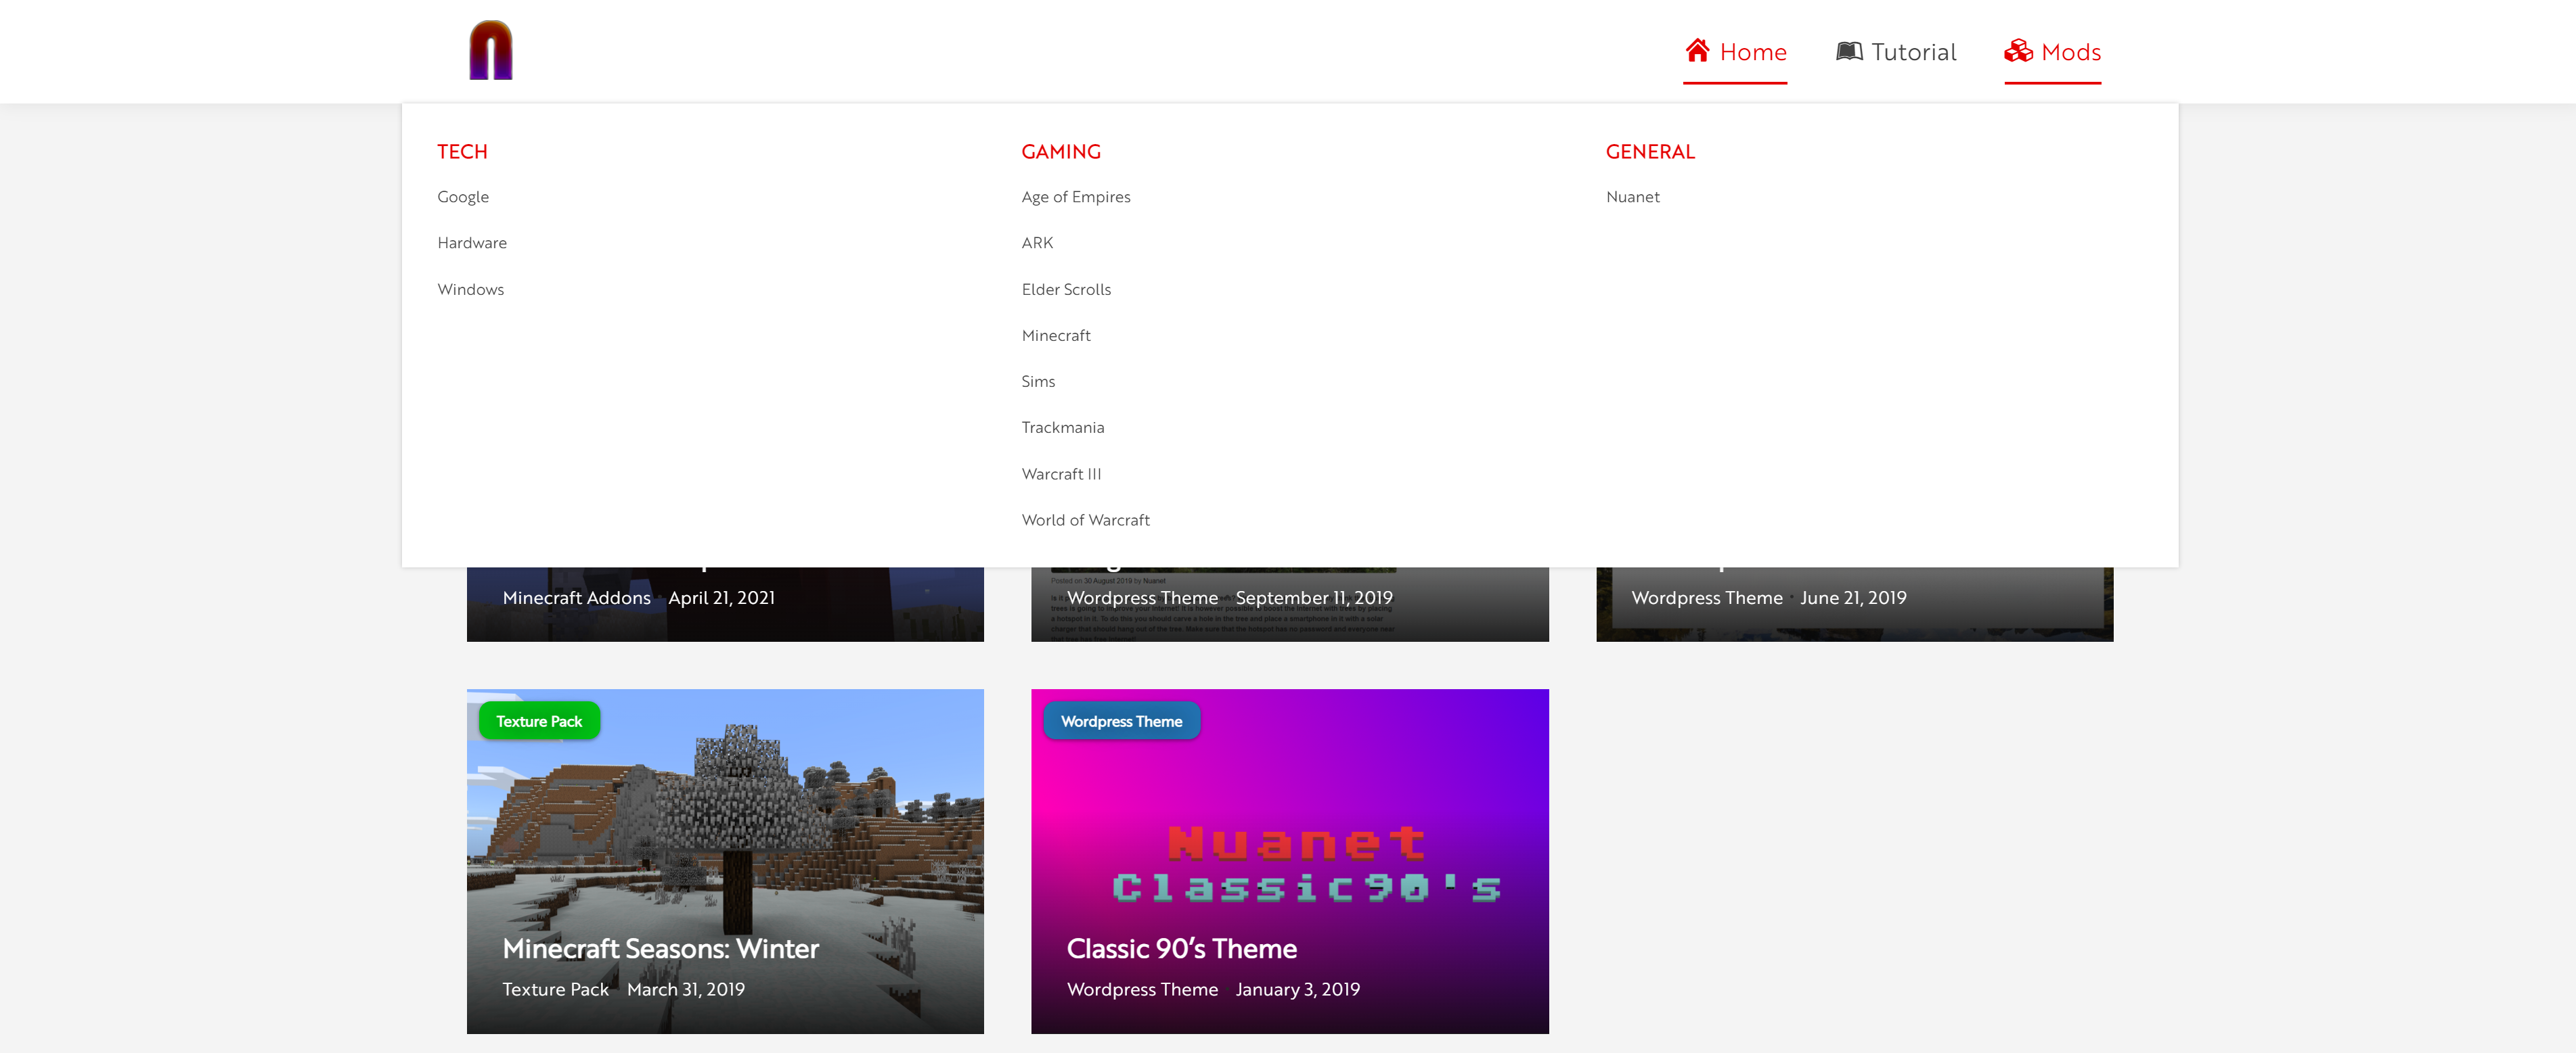Click the Minecraft Addons category label
2576x1053 pixels.
point(576,599)
